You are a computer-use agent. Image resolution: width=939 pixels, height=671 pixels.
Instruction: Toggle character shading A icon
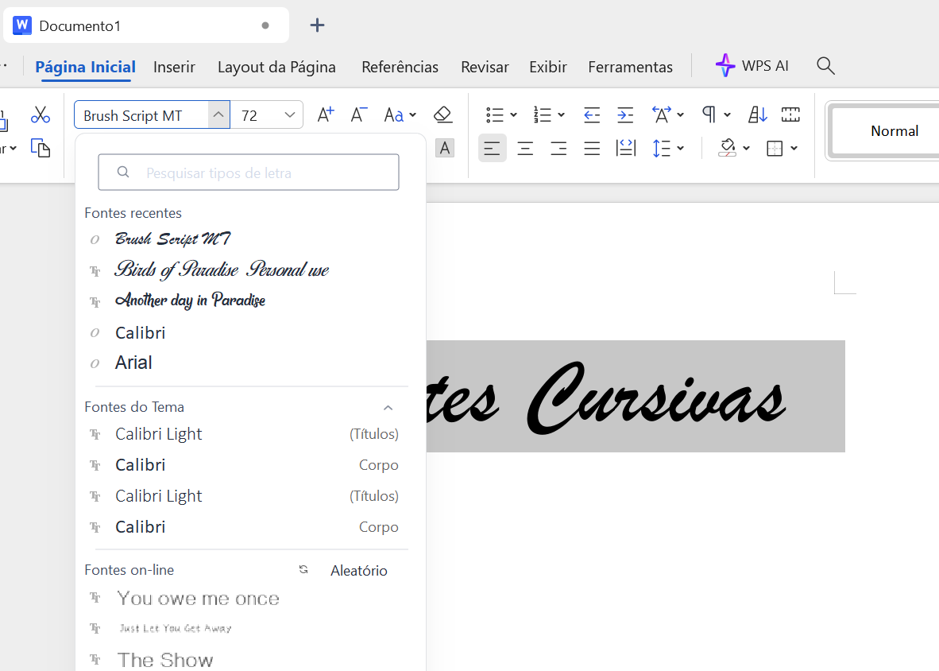(x=445, y=148)
